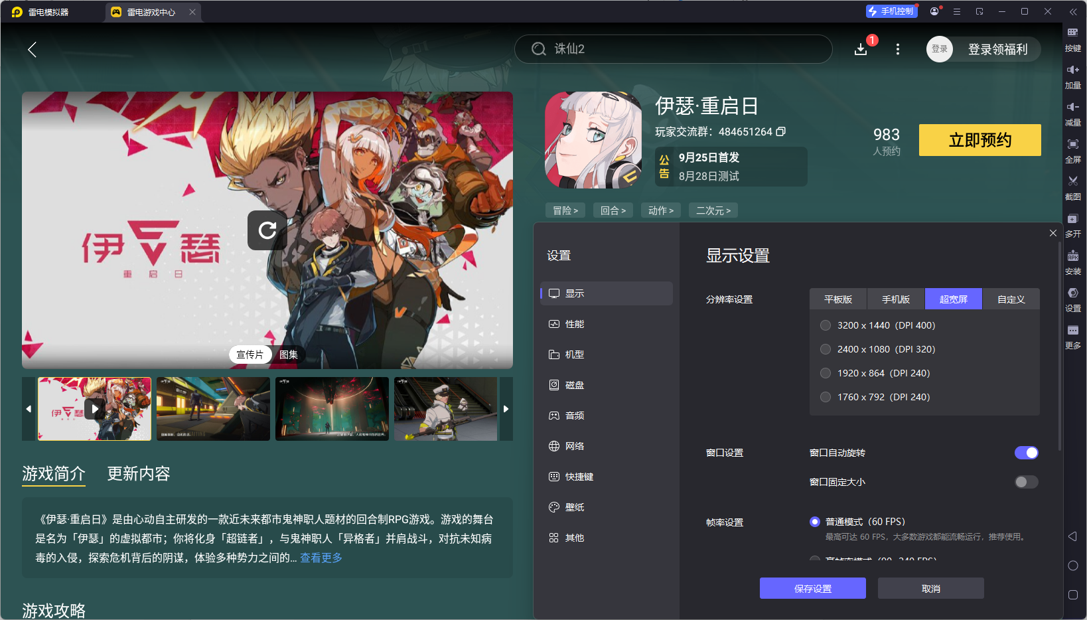The width and height of the screenshot is (1087, 620).
Task: Open the user account icon in title bar
Action: [x=934, y=11]
